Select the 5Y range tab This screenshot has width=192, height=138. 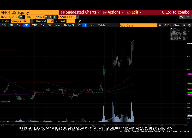pyautogui.click(x=50, y=25)
